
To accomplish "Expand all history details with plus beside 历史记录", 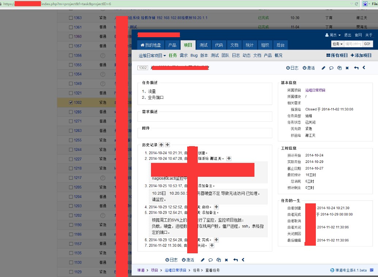I will 167,145.
